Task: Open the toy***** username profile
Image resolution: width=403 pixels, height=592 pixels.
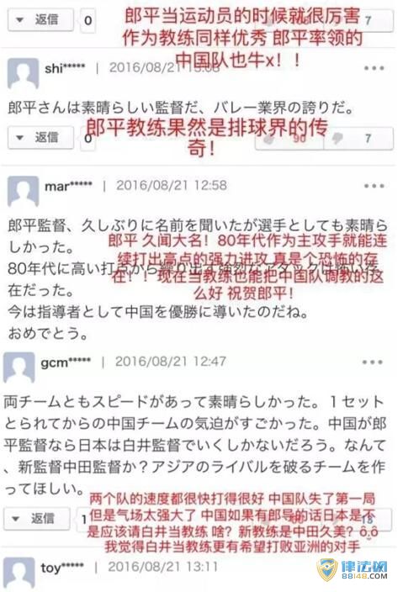Action: click(62, 568)
